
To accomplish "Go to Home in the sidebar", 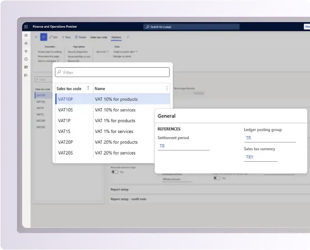I will (26, 43).
